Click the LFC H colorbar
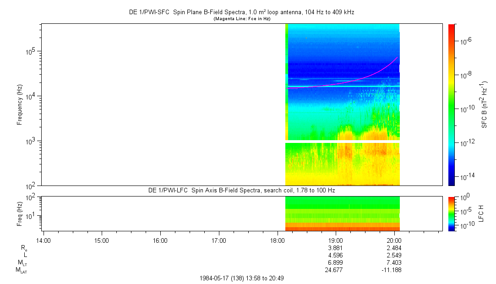The image size is (496, 284). pos(451,213)
